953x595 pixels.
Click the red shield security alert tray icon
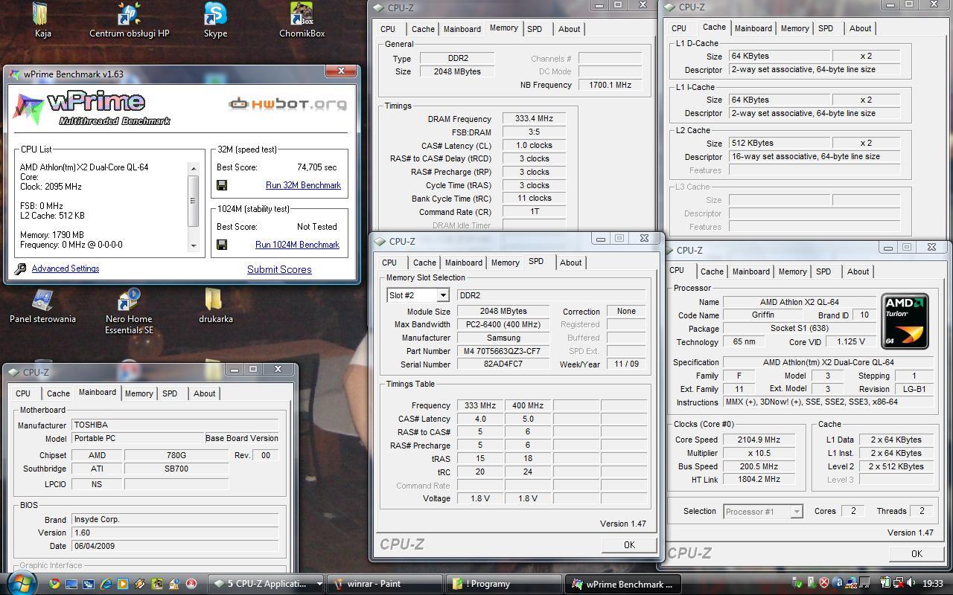click(x=824, y=583)
